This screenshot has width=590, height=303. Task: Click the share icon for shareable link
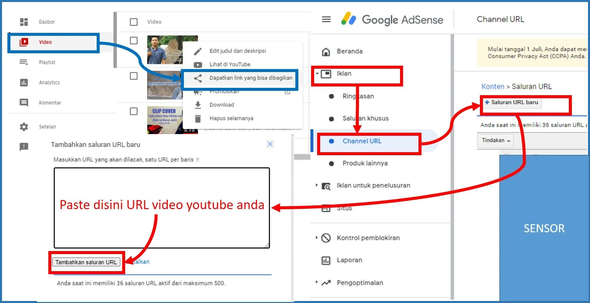pyautogui.click(x=198, y=78)
